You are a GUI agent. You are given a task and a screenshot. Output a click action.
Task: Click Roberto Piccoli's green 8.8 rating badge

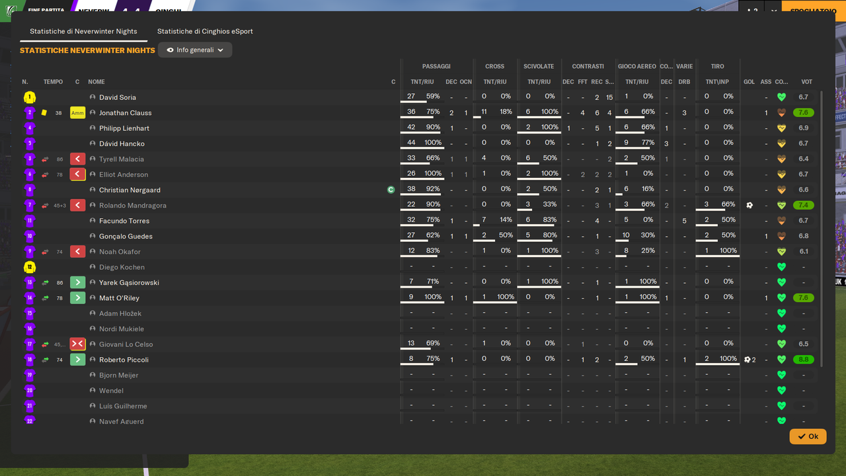click(804, 360)
